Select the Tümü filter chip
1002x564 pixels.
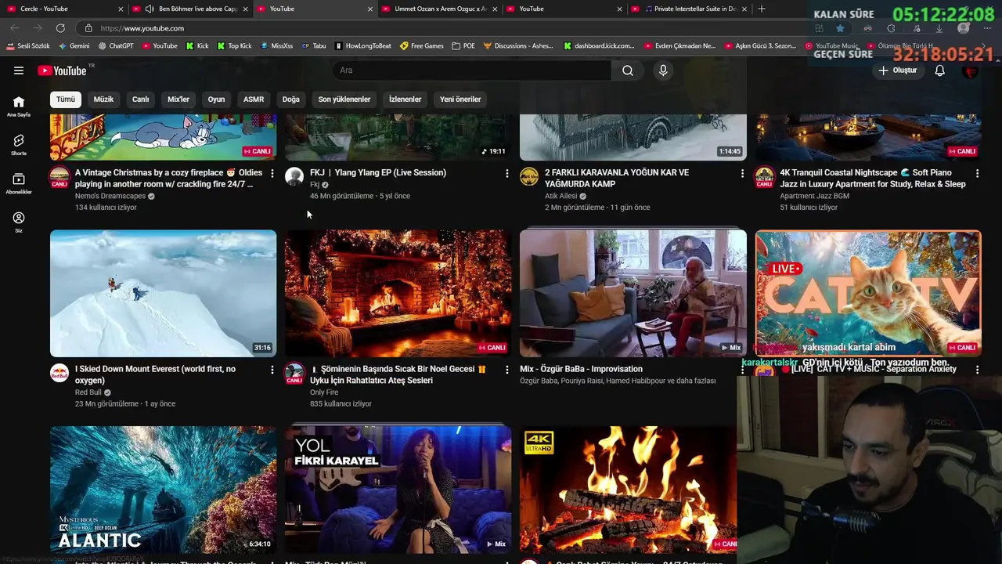[66, 99]
